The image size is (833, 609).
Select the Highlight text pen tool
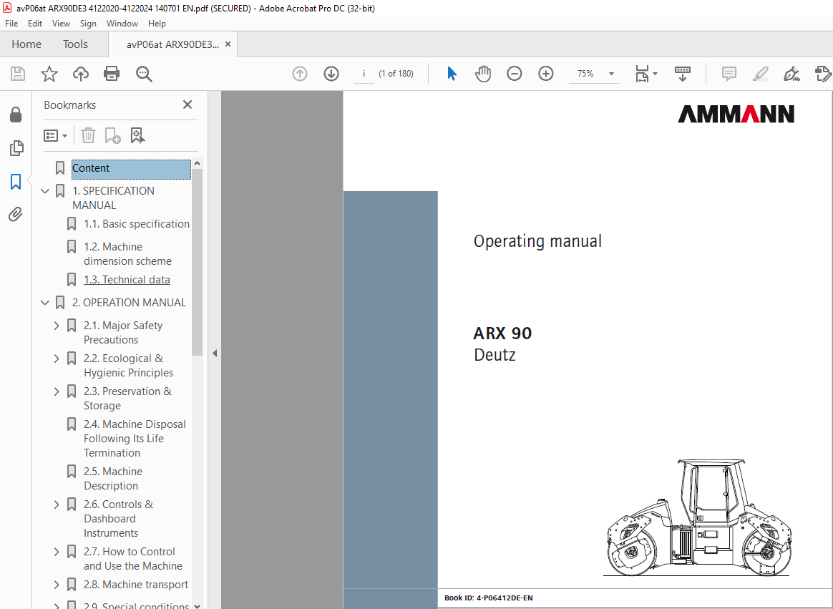[x=760, y=73]
